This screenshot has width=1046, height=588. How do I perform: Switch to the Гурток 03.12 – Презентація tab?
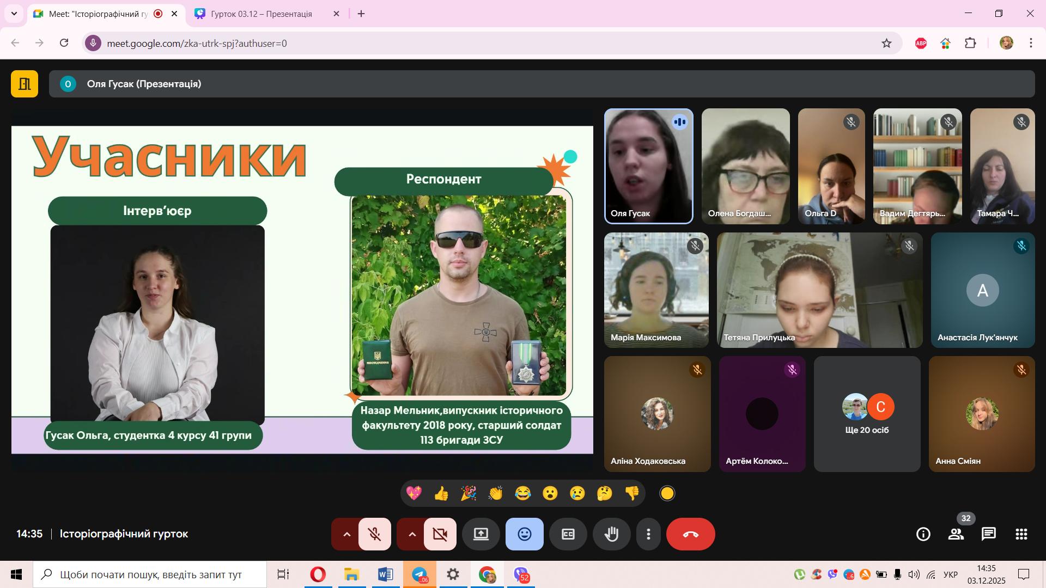(x=261, y=14)
